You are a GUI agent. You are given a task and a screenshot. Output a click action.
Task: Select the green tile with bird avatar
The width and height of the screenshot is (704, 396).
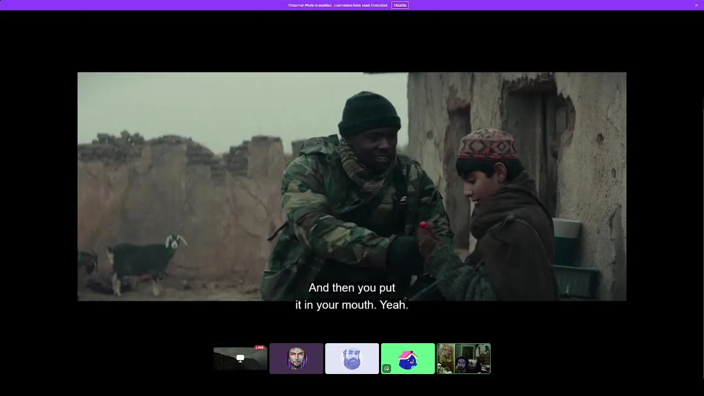(408, 359)
